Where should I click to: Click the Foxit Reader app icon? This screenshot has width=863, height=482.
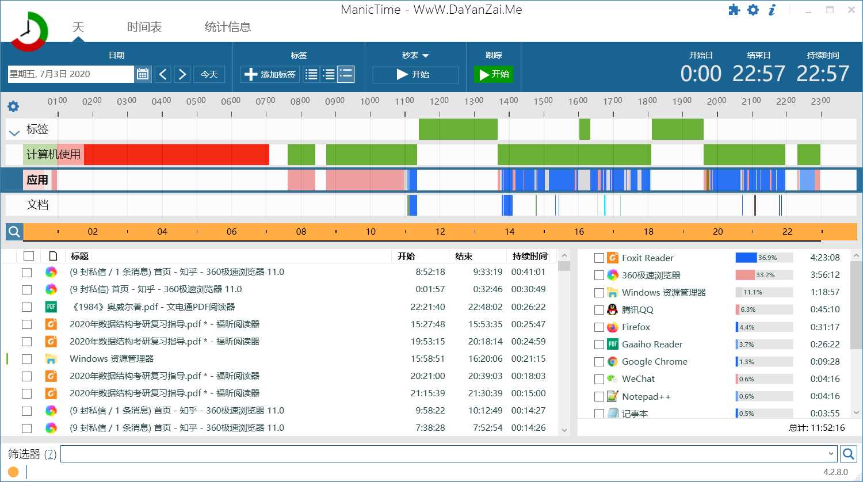coord(613,258)
